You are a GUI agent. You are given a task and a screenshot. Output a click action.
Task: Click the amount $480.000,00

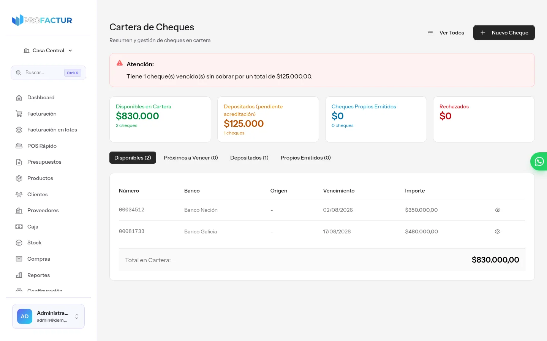(422, 232)
